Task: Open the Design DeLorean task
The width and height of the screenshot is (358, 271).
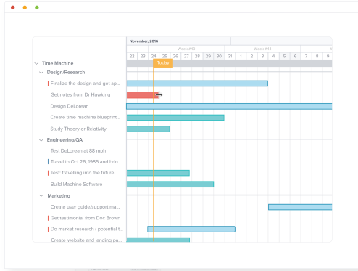Action: coord(70,106)
